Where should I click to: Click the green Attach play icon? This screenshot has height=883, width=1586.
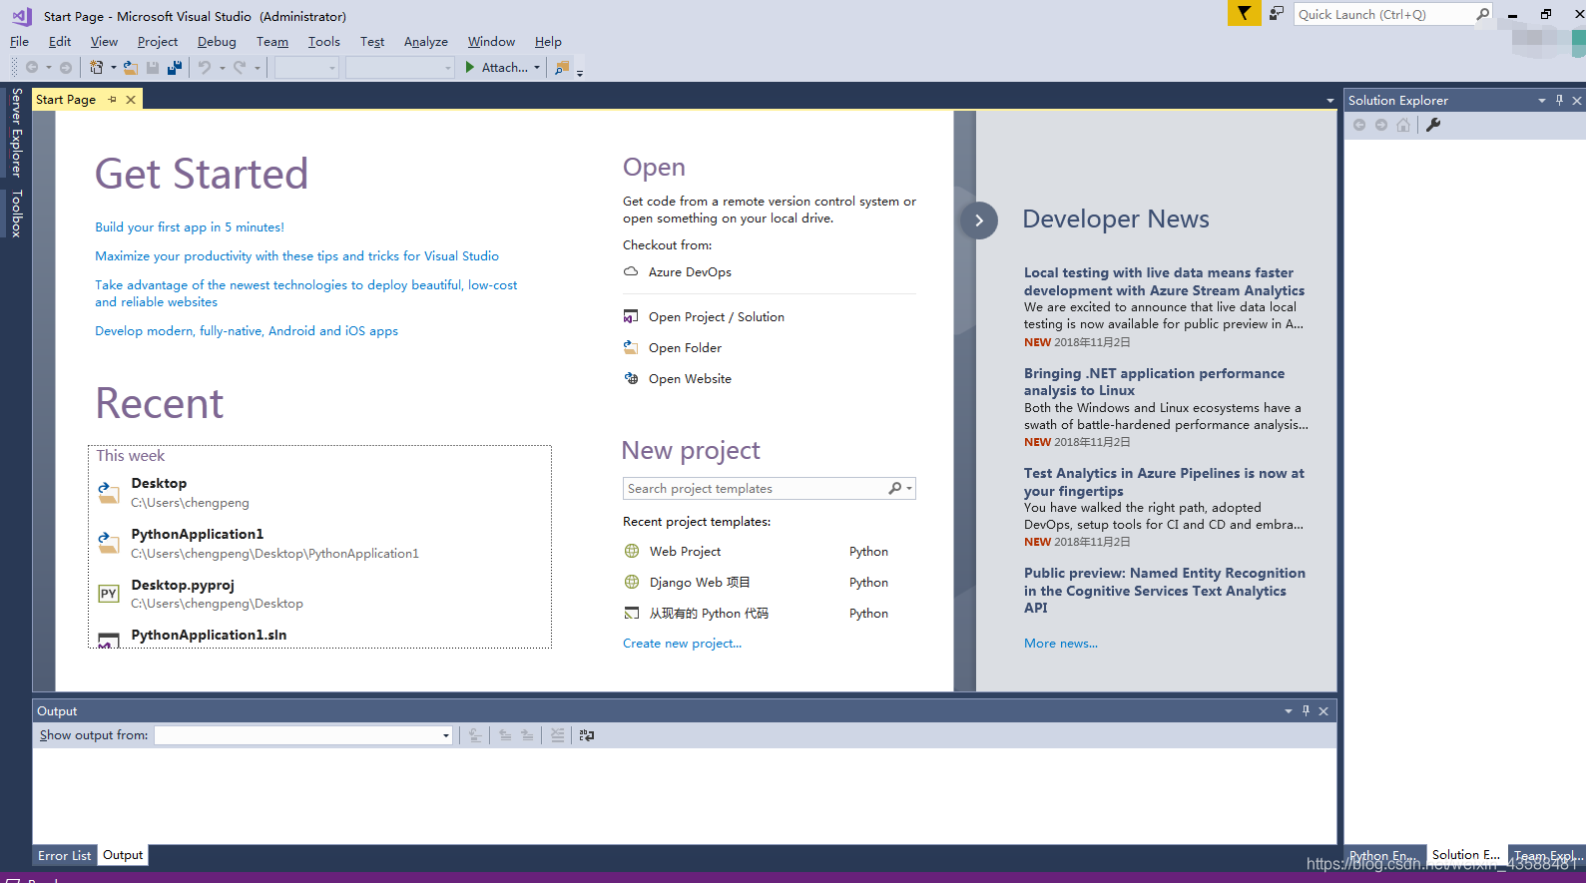470,67
